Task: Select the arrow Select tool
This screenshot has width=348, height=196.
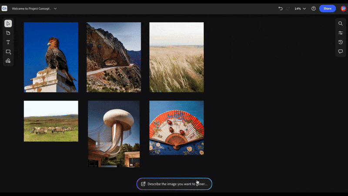Action: point(8,24)
